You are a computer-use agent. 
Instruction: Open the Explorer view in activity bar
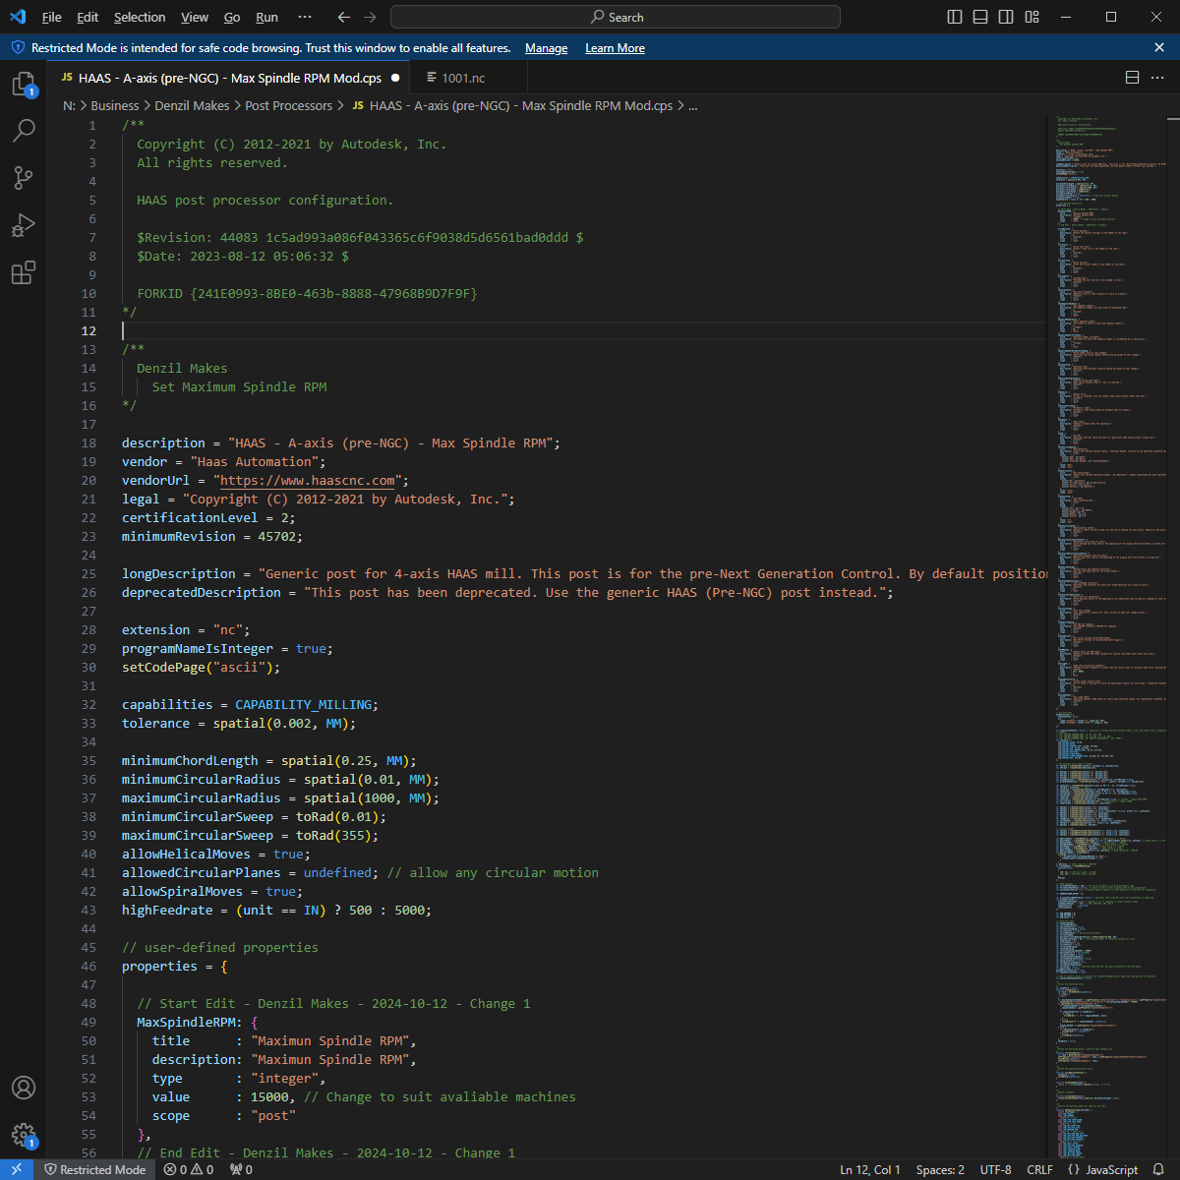tap(23, 85)
